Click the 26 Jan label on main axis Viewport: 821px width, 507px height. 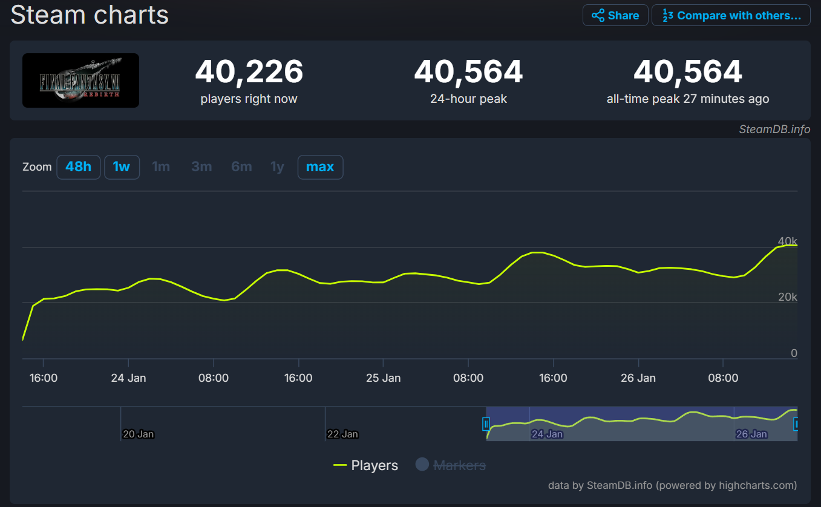pos(638,378)
